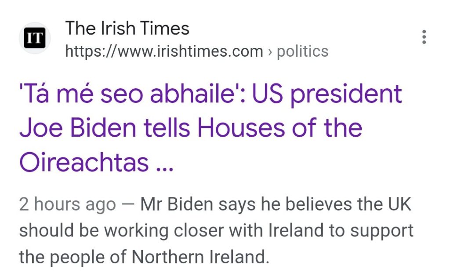Click the dash after the timestamp
Screen dimensions: 450x280
pyautogui.click(x=128, y=205)
